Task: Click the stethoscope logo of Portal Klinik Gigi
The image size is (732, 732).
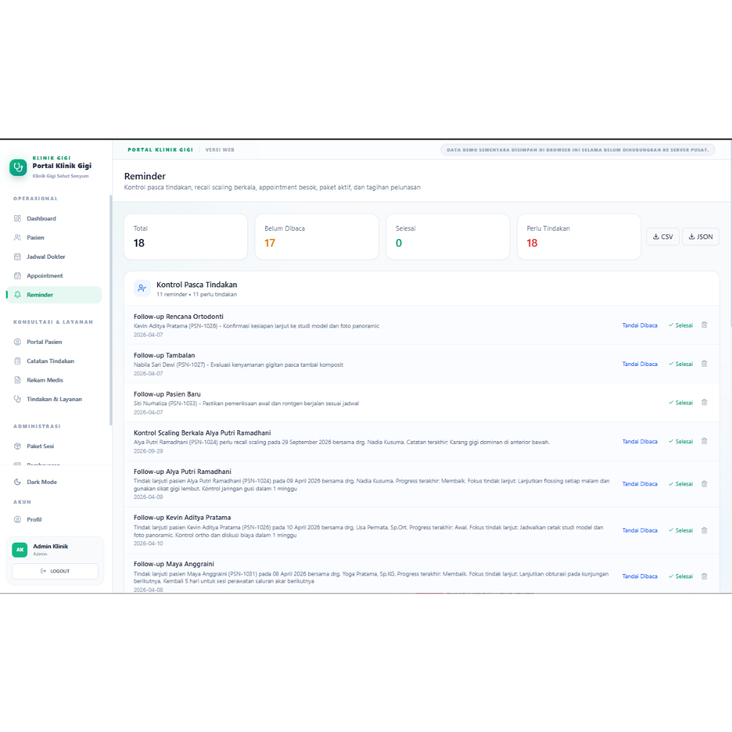Action: pyautogui.click(x=18, y=167)
